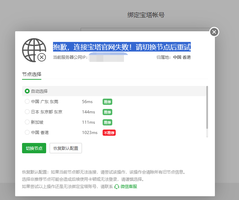The height and width of the screenshot is (200, 239).
Task: Click the highlighted 抱歉，连接宝塔官网失败 heading
Action: point(122,47)
